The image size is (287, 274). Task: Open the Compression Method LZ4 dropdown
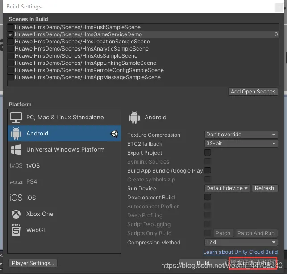point(241,242)
